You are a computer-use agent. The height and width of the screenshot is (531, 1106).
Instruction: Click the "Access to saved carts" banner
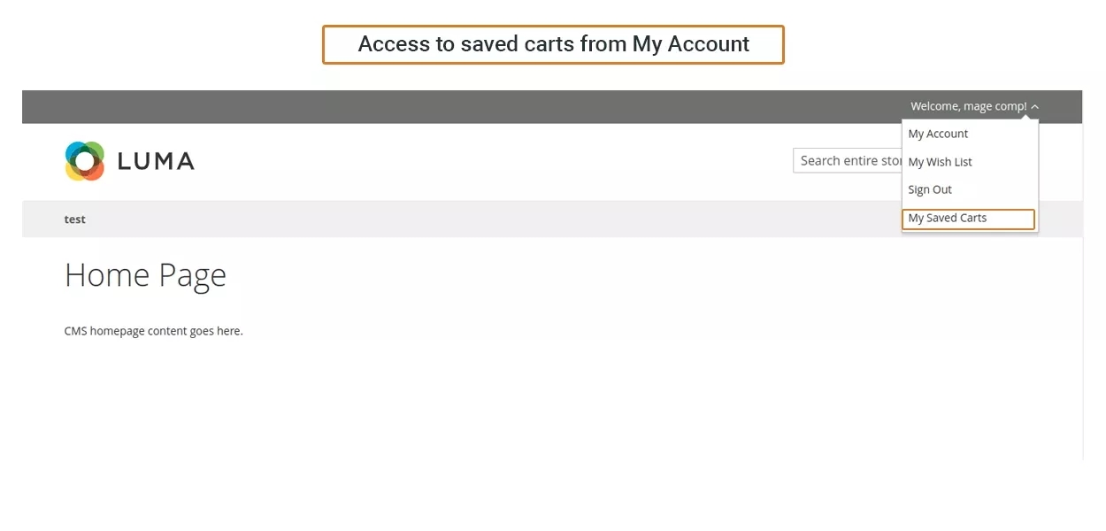(x=553, y=44)
